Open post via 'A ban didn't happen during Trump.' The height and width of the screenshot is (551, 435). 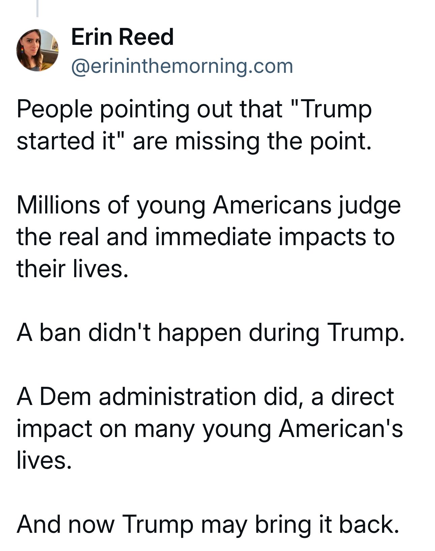coord(211,333)
